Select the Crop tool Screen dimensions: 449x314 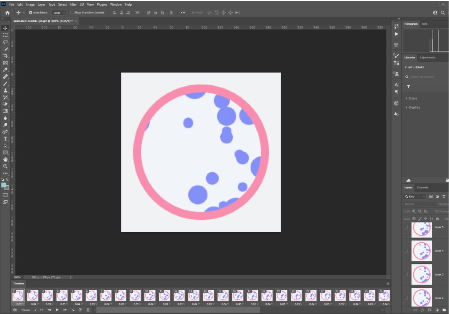click(x=5, y=55)
